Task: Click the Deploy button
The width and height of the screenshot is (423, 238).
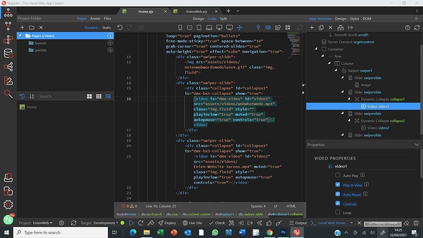Action: 167,223
